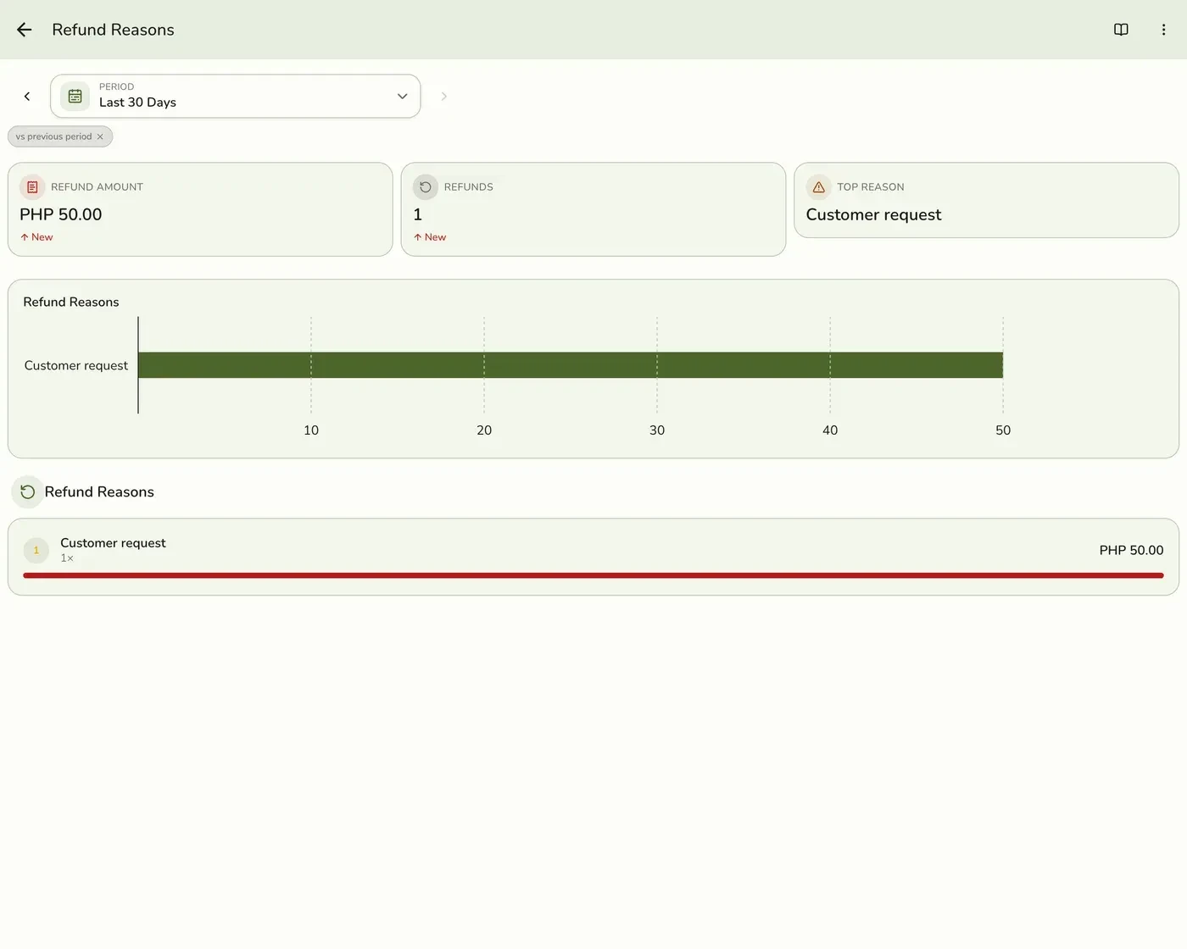Click the '30' axis tick label on chart
This screenshot has height=949, width=1187.
coord(657,430)
